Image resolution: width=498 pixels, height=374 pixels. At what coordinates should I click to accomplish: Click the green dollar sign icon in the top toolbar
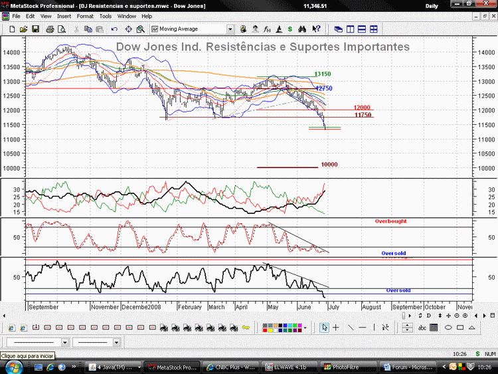coord(290,29)
